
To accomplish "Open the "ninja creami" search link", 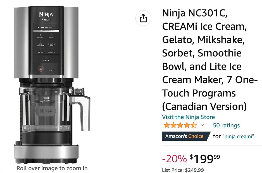I will pyautogui.click(x=238, y=136).
